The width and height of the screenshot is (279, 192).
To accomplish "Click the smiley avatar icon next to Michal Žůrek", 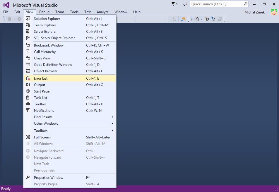I will (274, 12).
